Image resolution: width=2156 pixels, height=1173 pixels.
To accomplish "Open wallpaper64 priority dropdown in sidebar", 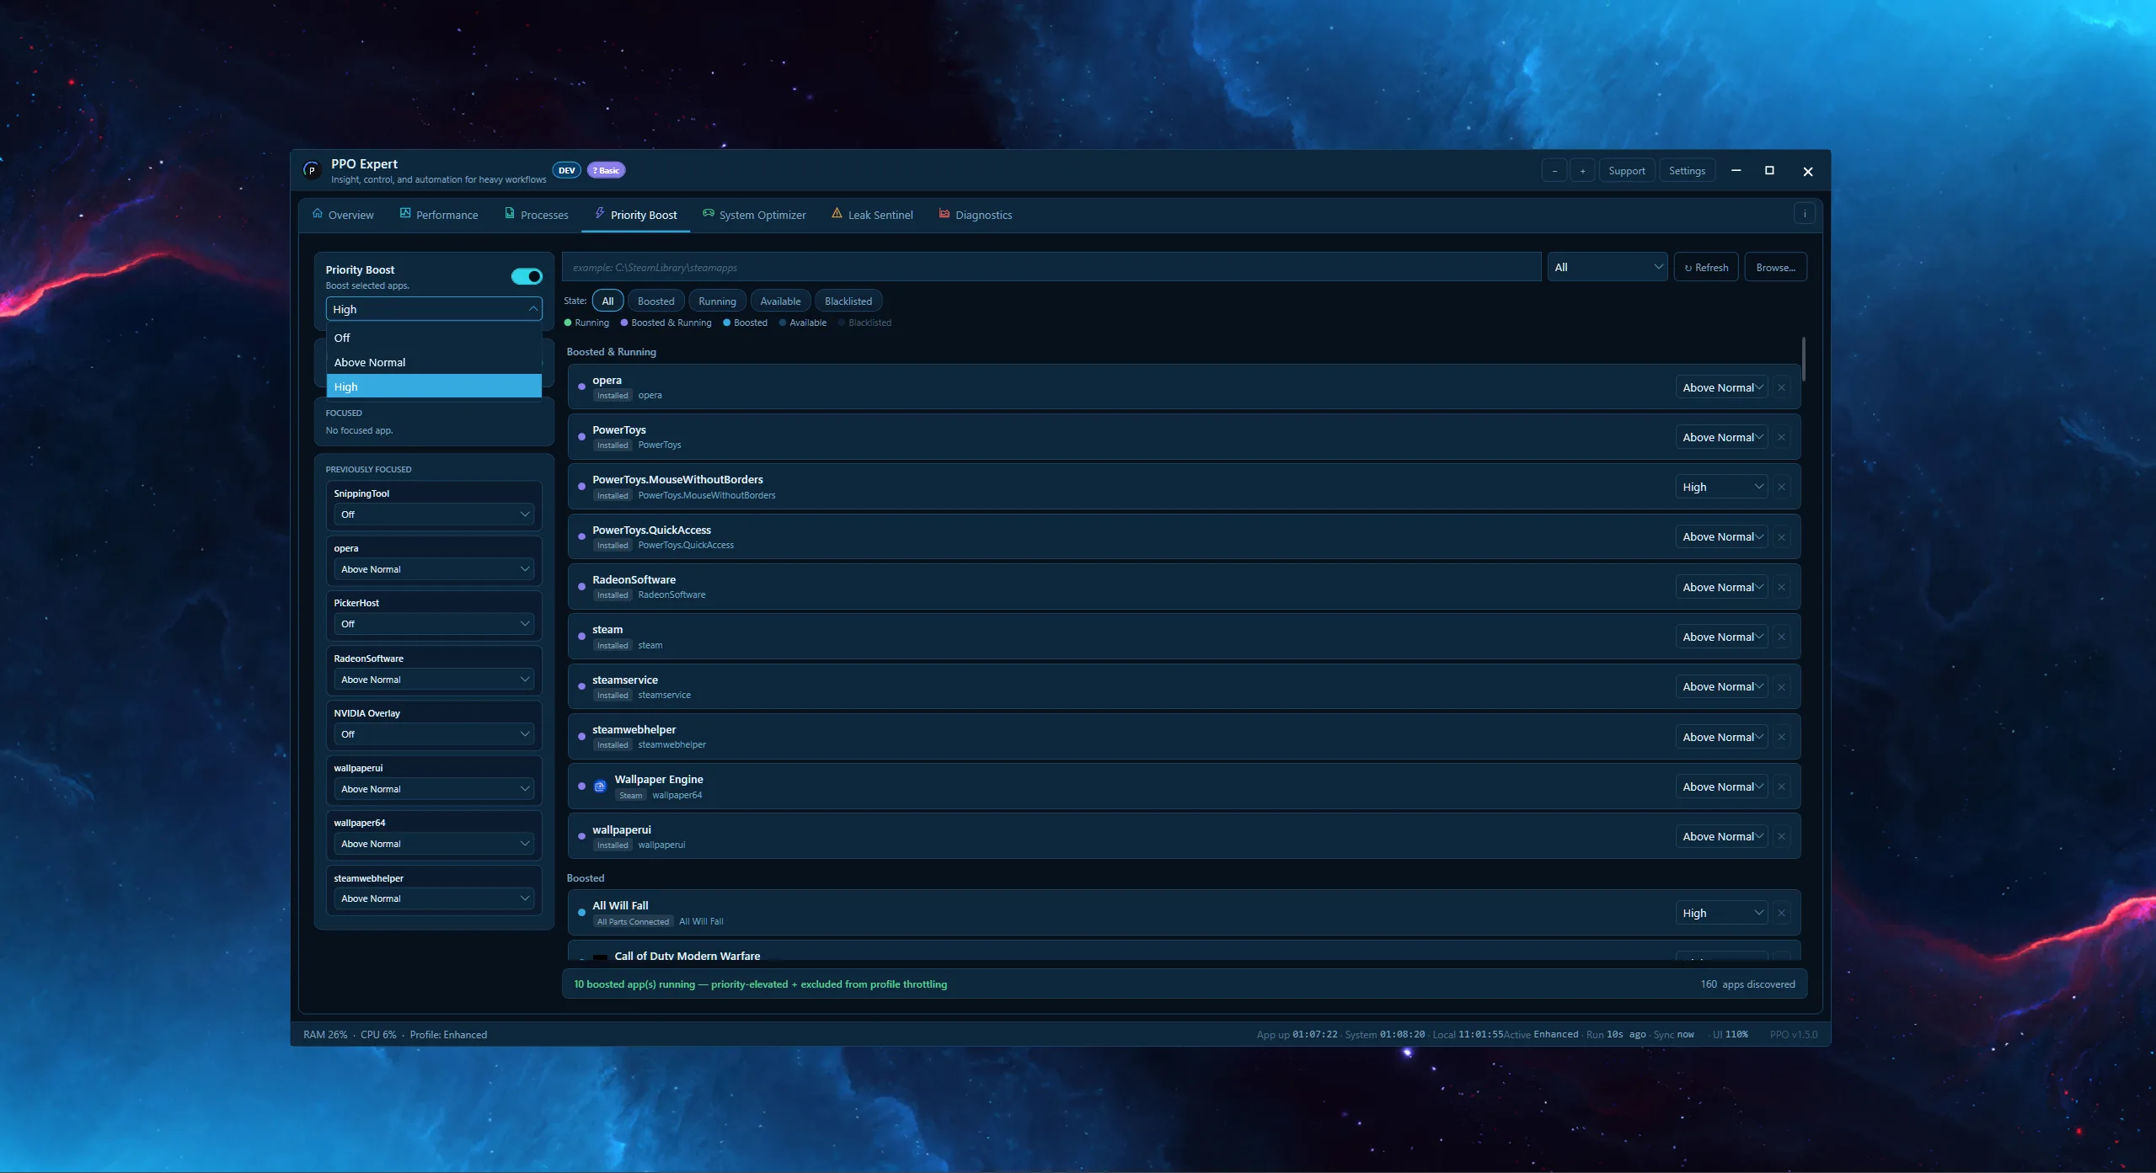I will [x=434, y=844].
